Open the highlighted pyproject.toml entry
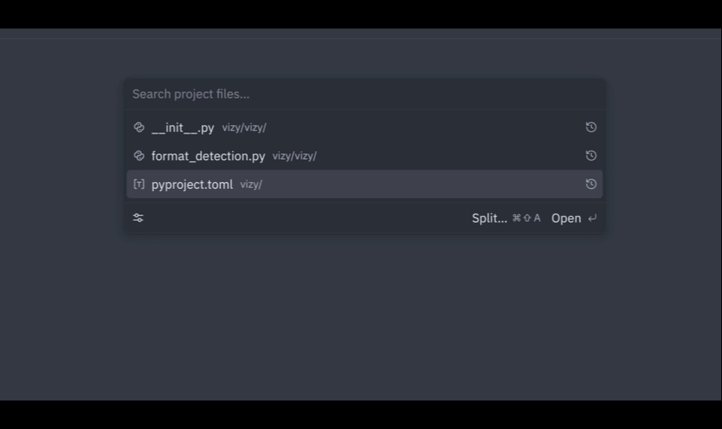 coord(364,184)
